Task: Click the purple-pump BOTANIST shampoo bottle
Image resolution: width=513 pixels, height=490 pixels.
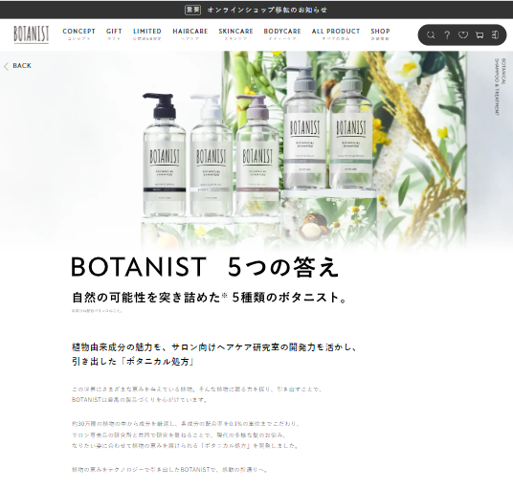Action: [257, 156]
